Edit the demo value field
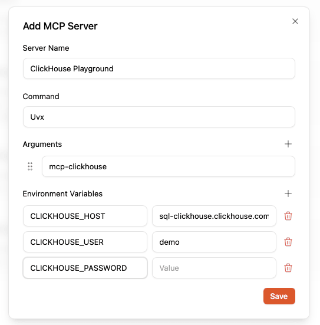Image resolution: width=320 pixels, height=325 pixels. (x=214, y=242)
